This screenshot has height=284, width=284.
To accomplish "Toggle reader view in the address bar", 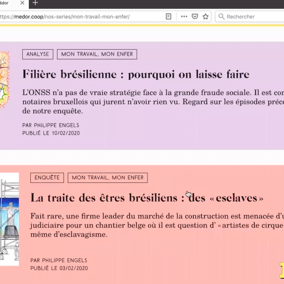I will 169,16.
